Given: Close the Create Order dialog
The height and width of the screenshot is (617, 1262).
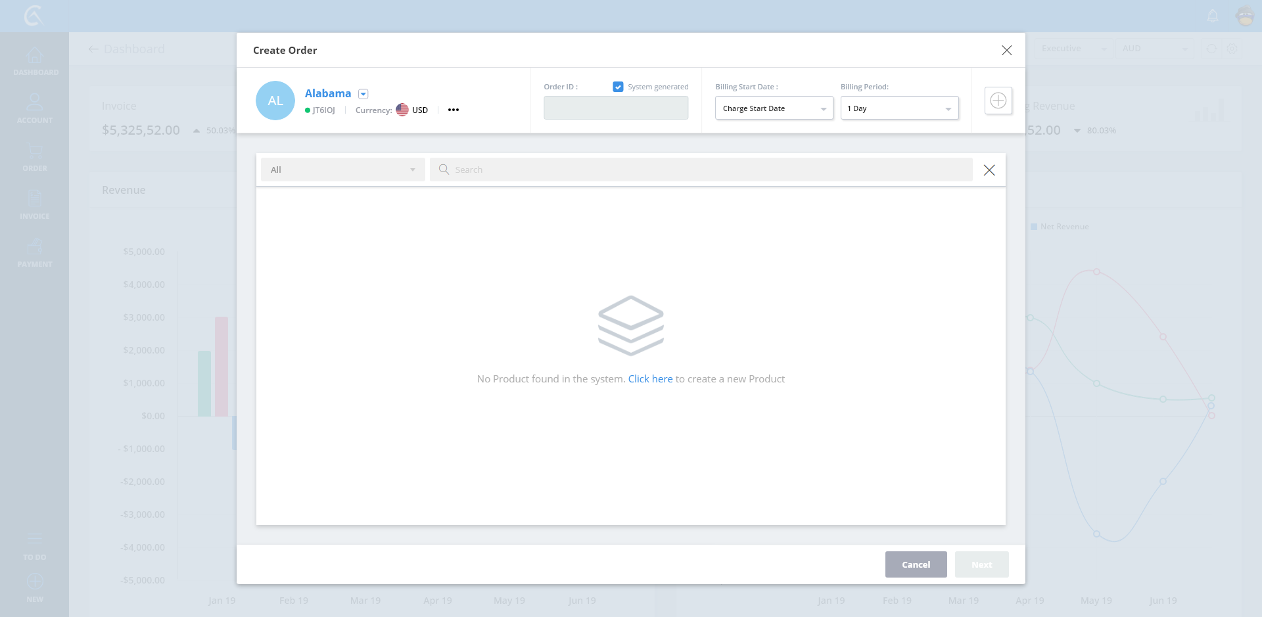Looking at the screenshot, I should click(1006, 51).
